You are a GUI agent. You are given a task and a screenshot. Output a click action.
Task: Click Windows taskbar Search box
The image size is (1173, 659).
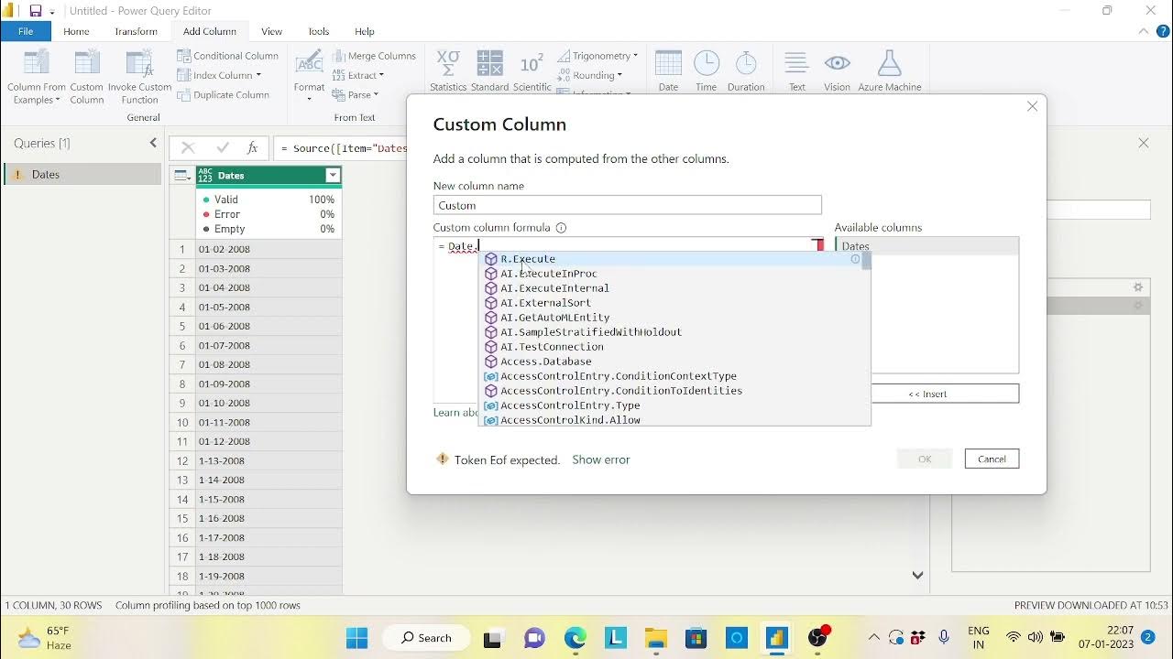pyautogui.click(x=426, y=638)
